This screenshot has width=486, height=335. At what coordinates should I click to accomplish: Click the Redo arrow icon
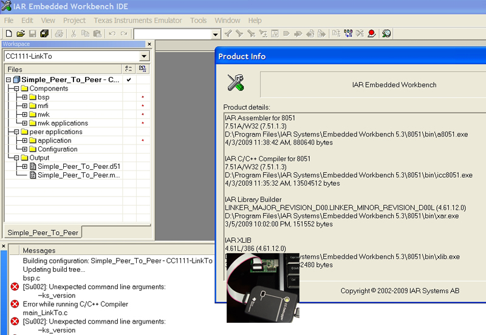pos(124,33)
